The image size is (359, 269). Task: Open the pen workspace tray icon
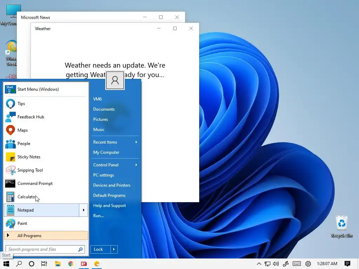click(x=286, y=264)
